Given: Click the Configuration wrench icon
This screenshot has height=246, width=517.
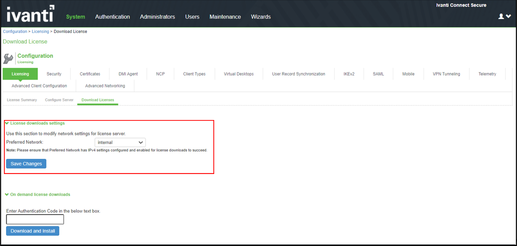Looking at the screenshot, I should tap(9, 58).
